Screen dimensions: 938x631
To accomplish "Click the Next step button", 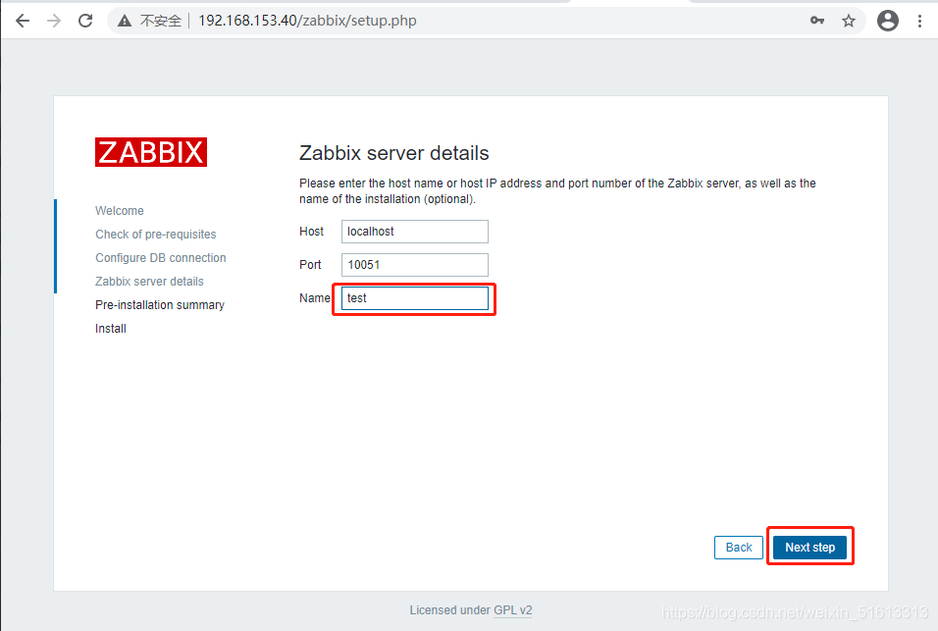I will coord(810,548).
